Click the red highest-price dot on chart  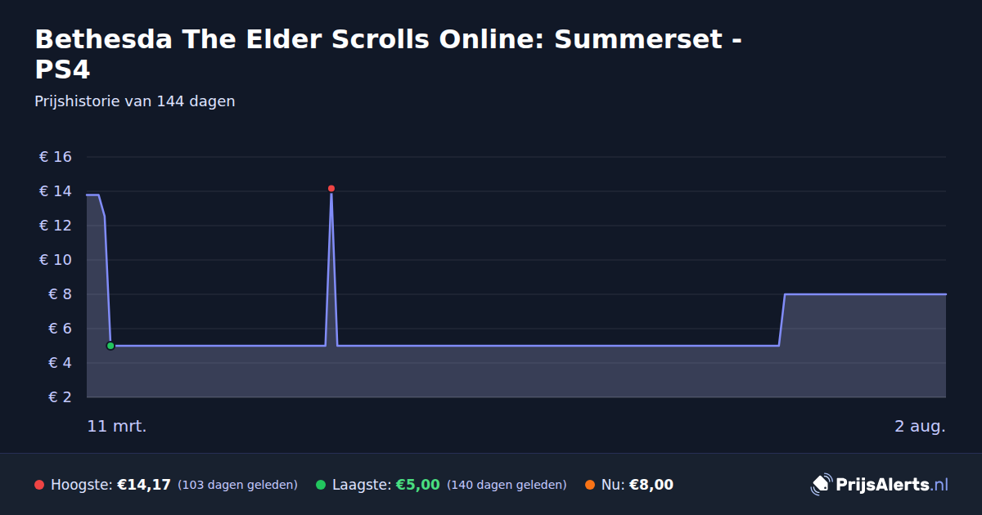[x=331, y=189]
